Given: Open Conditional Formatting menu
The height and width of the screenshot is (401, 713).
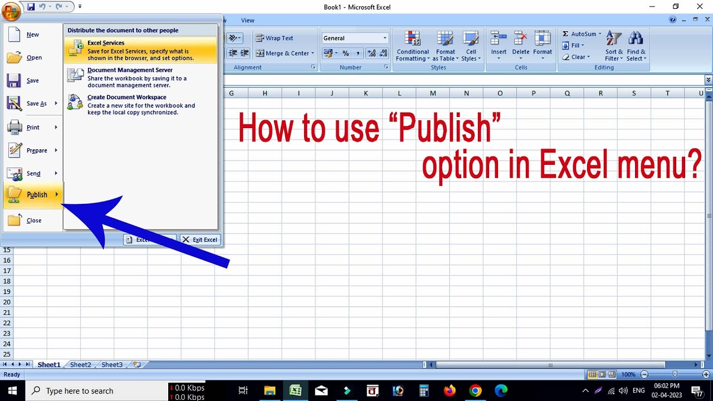Looking at the screenshot, I should point(413,46).
